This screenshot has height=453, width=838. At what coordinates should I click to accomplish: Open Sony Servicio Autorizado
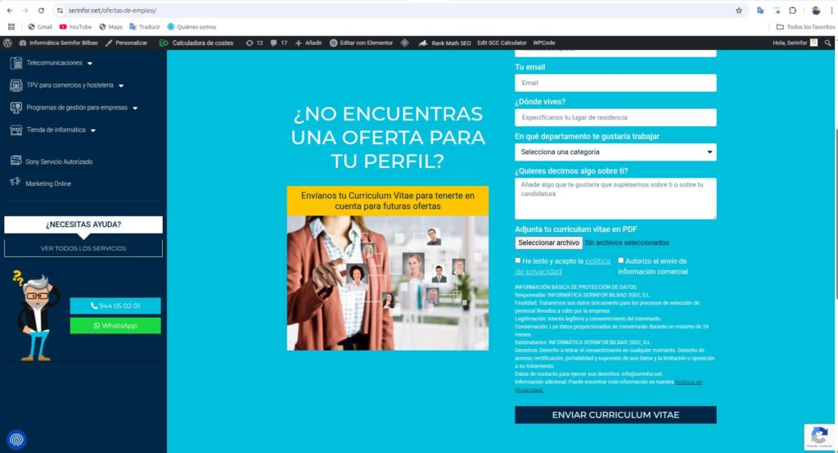[59, 161]
